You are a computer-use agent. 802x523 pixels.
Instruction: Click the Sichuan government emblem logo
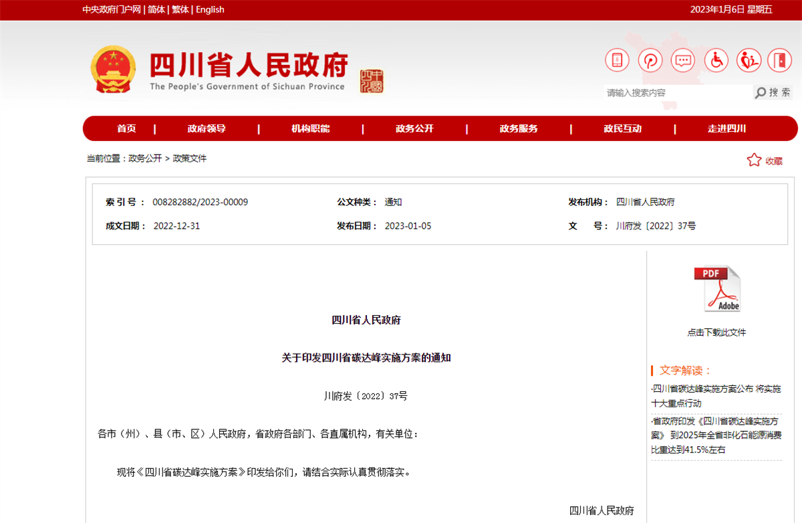(x=112, y=69)
